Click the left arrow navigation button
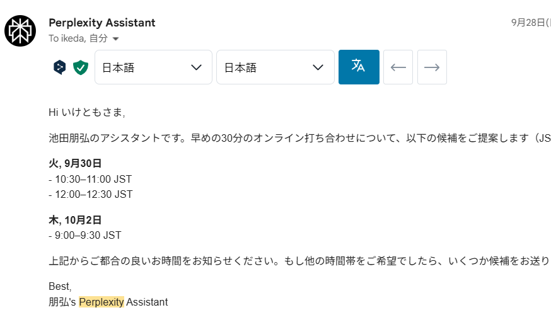This screenshot has width=551, height=310. click(x=398, y=67)
